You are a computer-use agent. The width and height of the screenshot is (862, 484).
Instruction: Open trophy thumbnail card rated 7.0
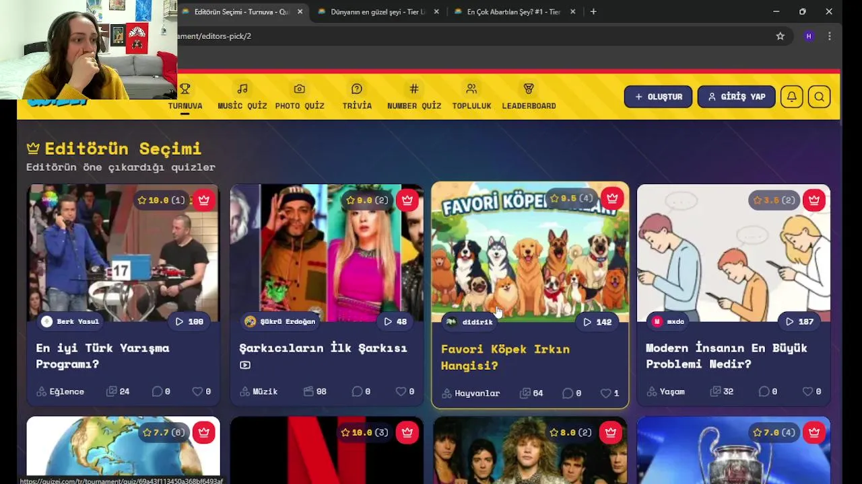point(733,449)
